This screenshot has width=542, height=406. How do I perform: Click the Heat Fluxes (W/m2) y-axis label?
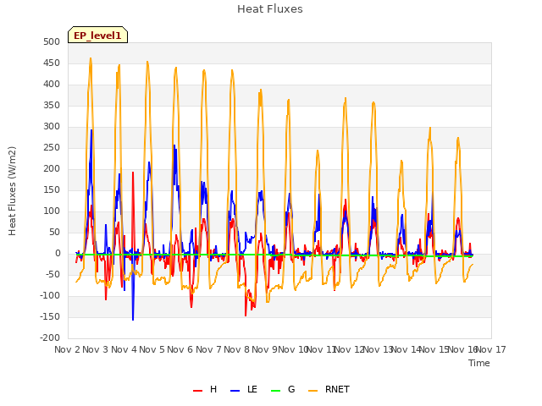tap(12, 191)
